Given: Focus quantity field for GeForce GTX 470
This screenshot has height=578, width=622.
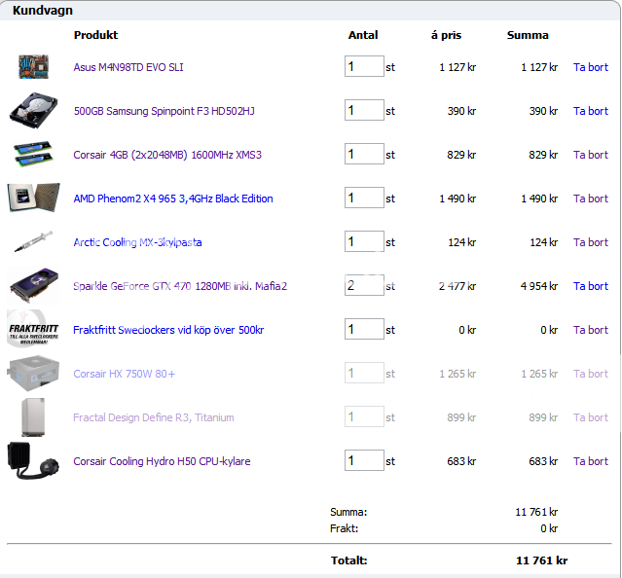Looking at the screenshot, I should (363, 285).
